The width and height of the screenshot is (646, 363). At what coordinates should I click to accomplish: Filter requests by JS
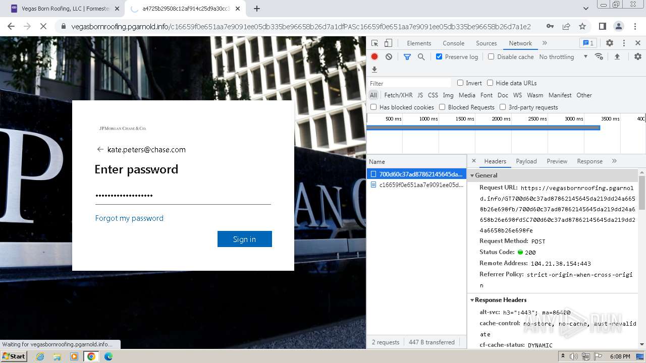coord(420,95)
